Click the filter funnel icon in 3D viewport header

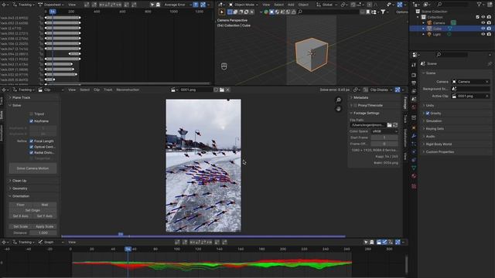(x=383, y=12)
